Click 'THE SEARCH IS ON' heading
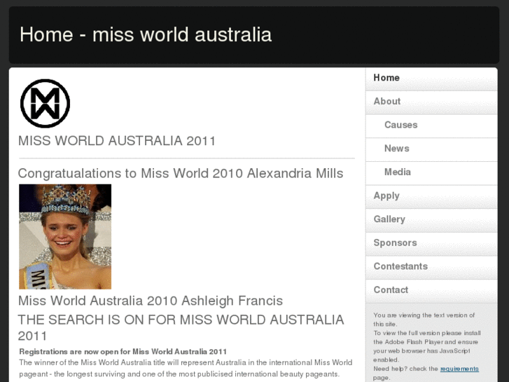The image size is (509, 382). pyautogui.click(x=181, y=328)
